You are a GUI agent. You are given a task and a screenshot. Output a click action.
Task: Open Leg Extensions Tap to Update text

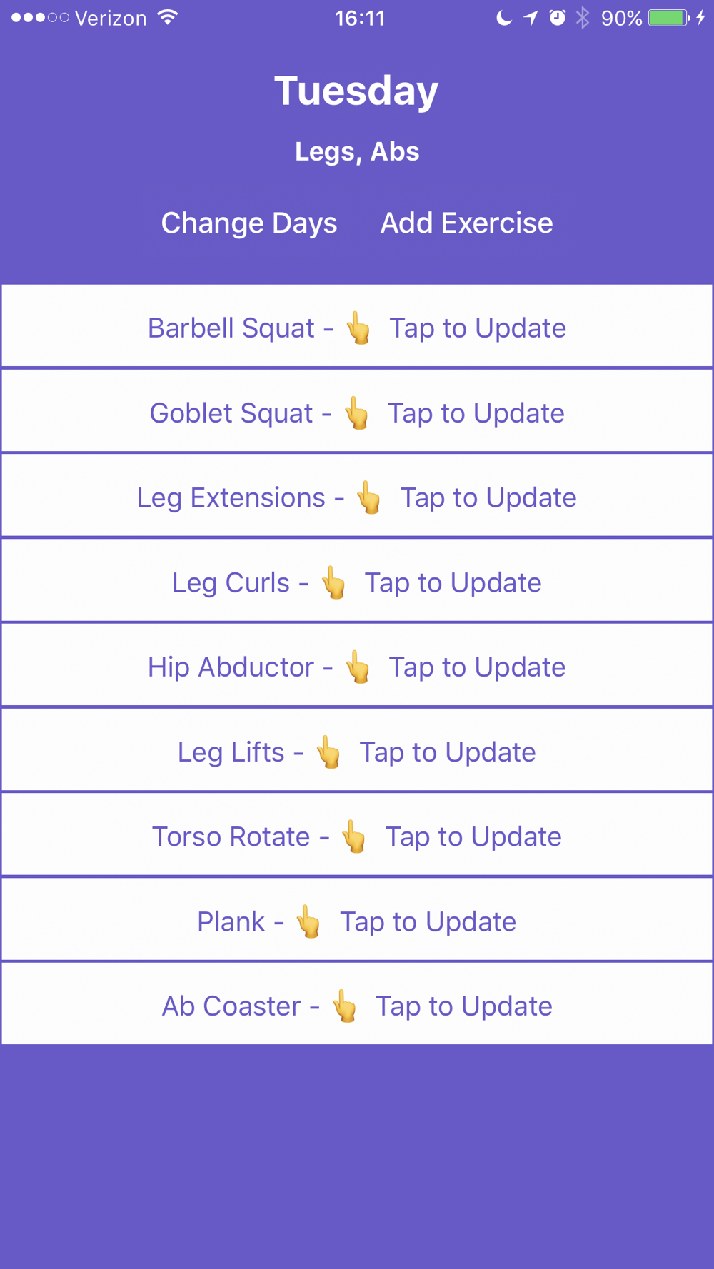(488, 498)
